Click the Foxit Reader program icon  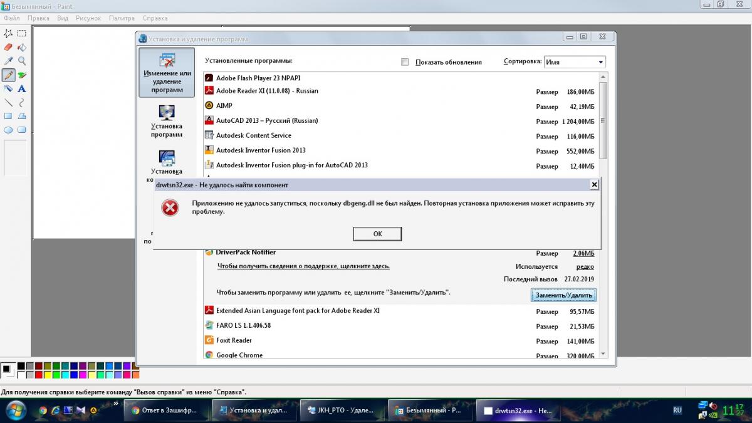click(x=209, y=340)
